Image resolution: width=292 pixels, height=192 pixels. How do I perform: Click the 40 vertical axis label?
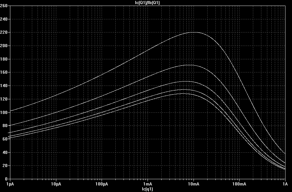5,152
